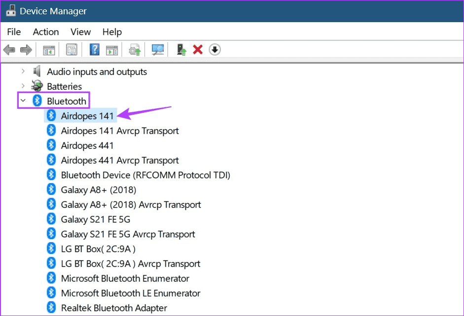Click the Bluetooth category icon
The image size is (464, 316).
point(37,101)
